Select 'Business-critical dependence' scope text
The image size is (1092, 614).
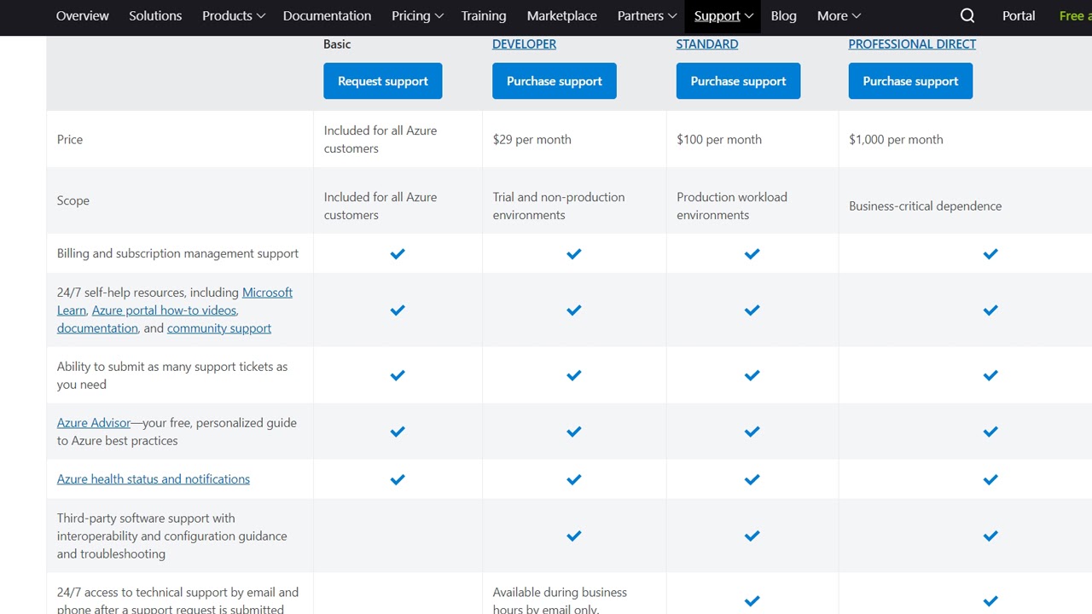(925, 206)
